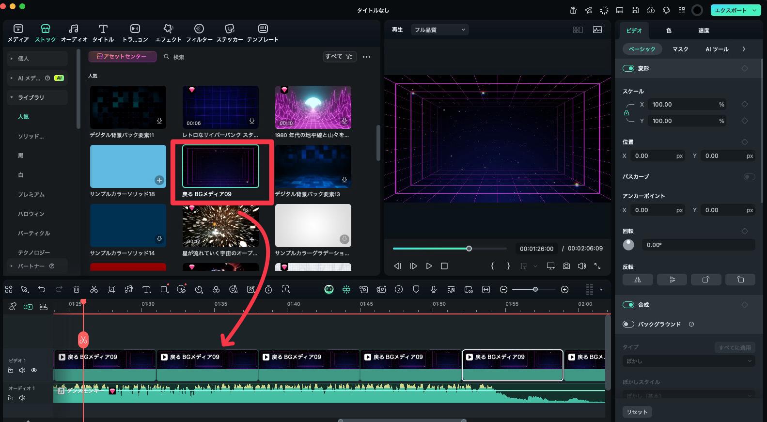Click the split scissors icon in timeline toolbar
The image size is (767, 422).
[94, 289]
